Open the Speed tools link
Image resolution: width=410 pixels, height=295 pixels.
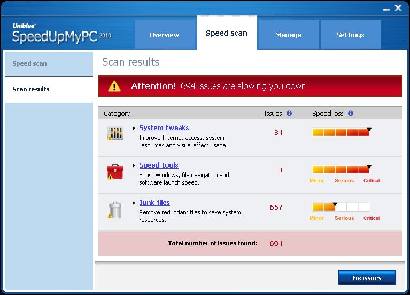click(159, 165)
